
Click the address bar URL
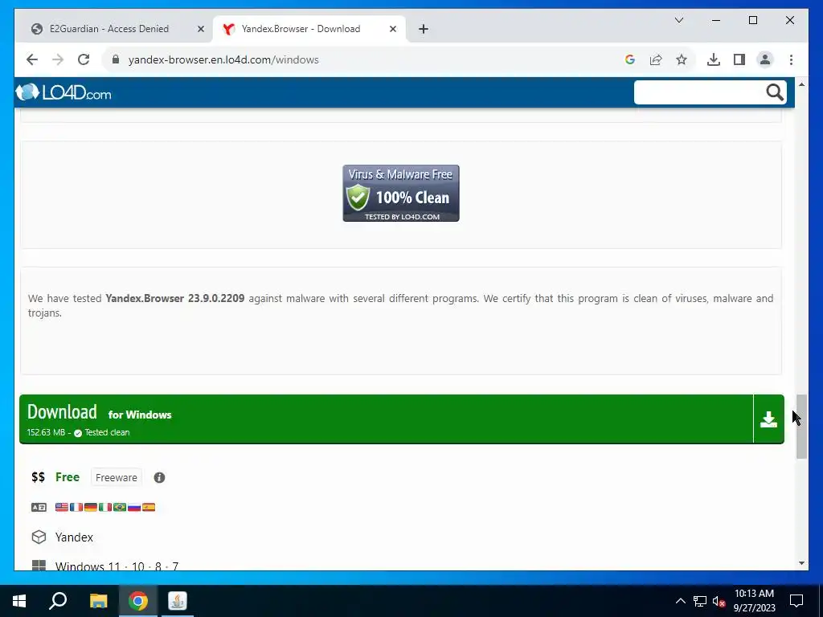[223, 59]
